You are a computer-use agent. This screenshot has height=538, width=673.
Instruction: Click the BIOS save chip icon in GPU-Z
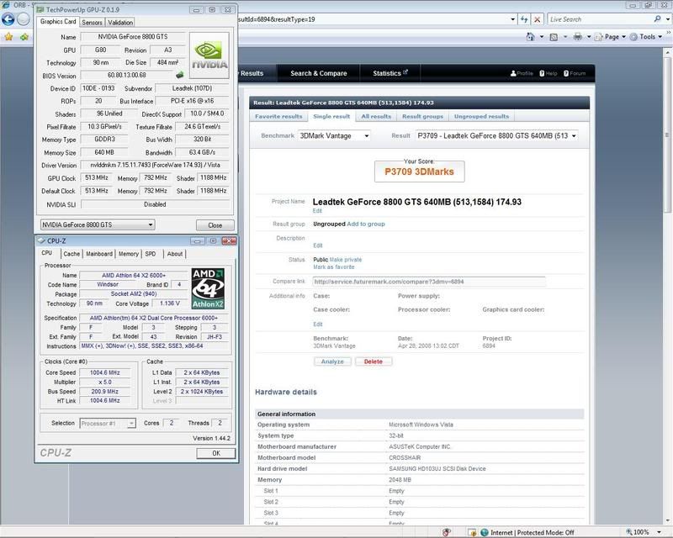pyautogui.click(x=179, y=75)
